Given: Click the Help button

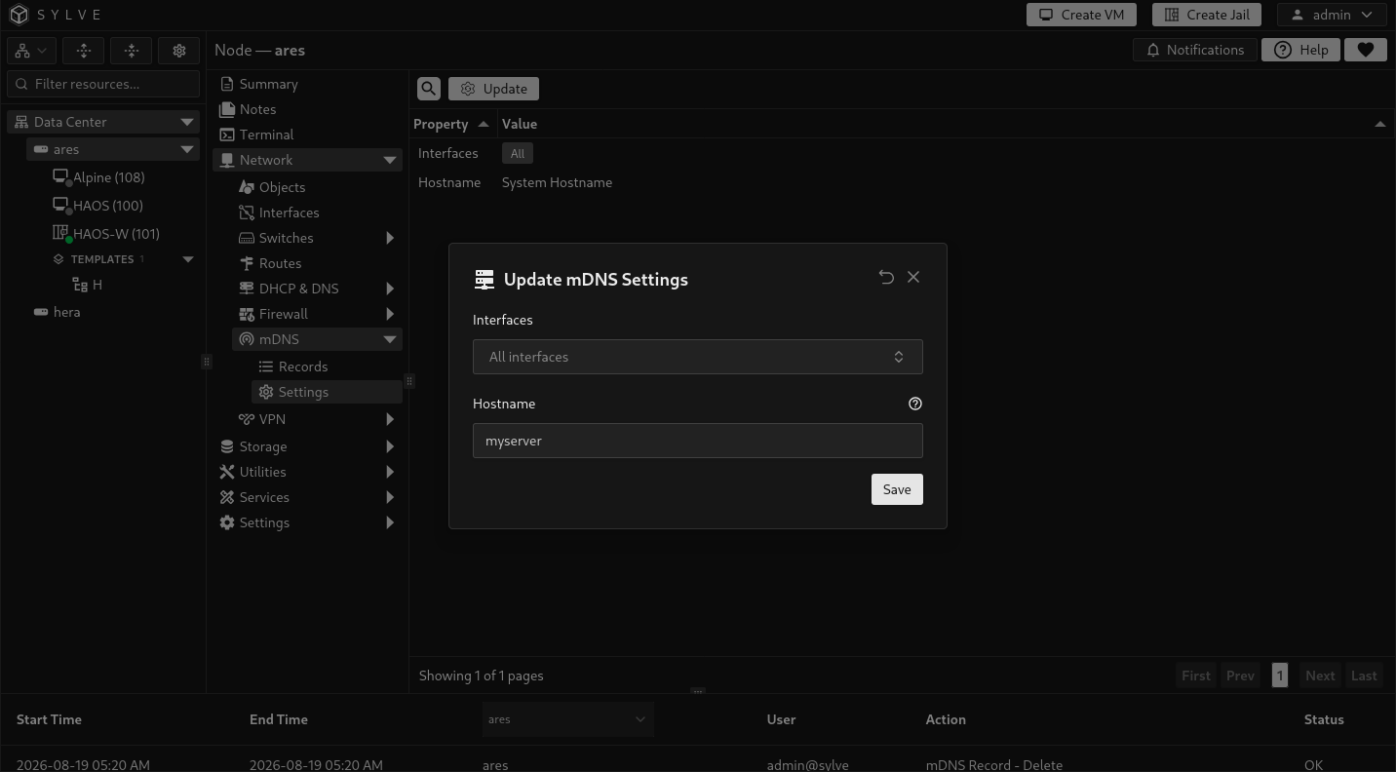Looking at the screenshot, I should (x=1300, y=50).
